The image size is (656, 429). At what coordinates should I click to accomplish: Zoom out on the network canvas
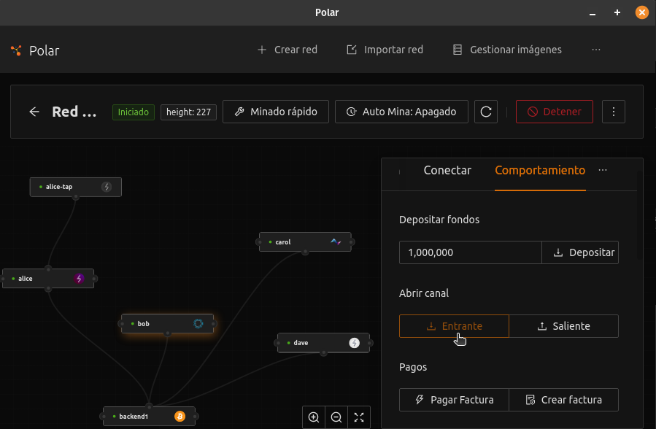point(336,417)
